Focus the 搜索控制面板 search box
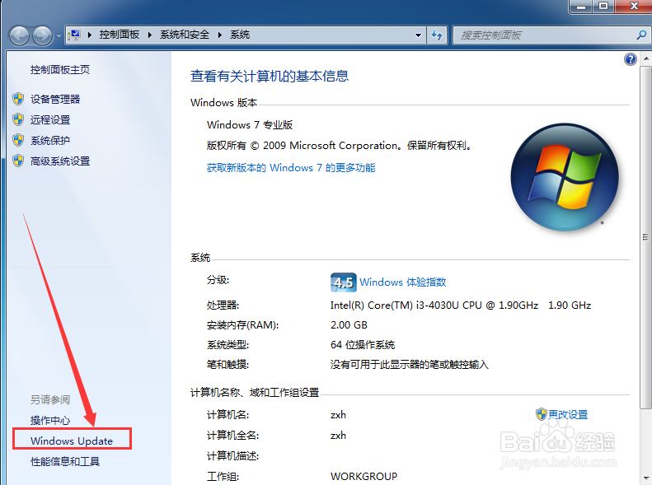Viewport: 652px width, 485px height. [x=545, y=35]
